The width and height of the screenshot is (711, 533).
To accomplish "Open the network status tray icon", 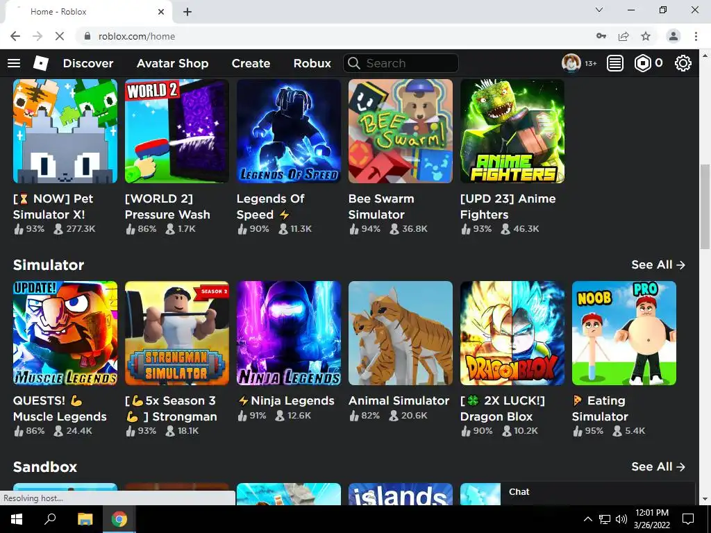I will (x=605, y=519).
